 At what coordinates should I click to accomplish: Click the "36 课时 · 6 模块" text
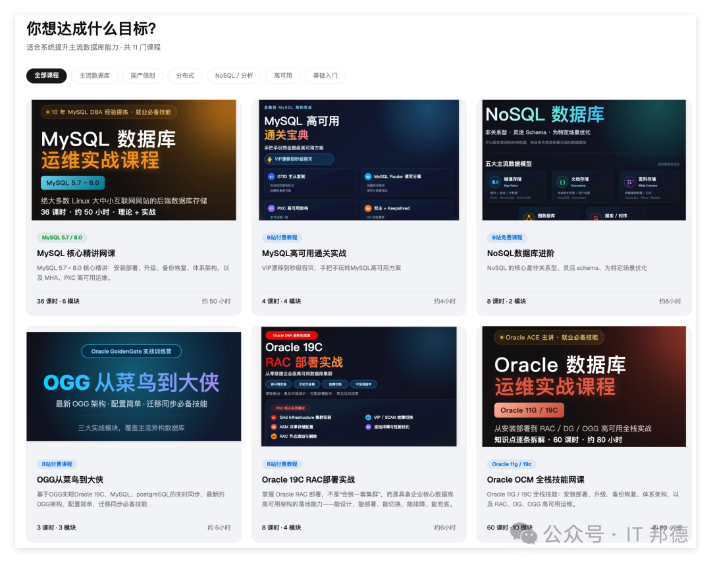tap(58, 301)
